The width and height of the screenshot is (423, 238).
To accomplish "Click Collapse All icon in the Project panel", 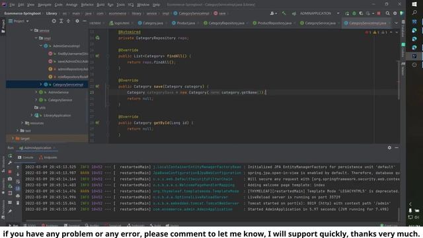I will [x=68, y=21].
